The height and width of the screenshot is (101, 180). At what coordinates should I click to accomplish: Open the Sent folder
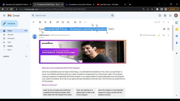coord(9,42)
